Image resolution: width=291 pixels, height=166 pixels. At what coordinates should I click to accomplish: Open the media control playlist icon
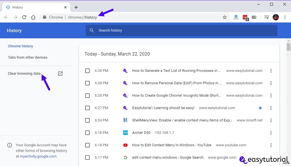[266, 17]
